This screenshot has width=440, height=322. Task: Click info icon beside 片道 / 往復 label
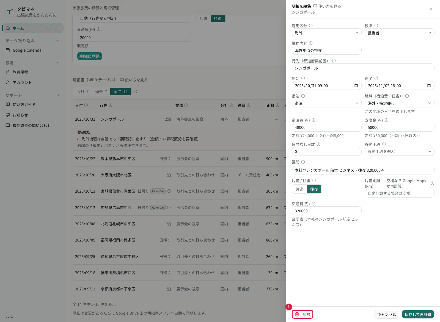[314, 181]
